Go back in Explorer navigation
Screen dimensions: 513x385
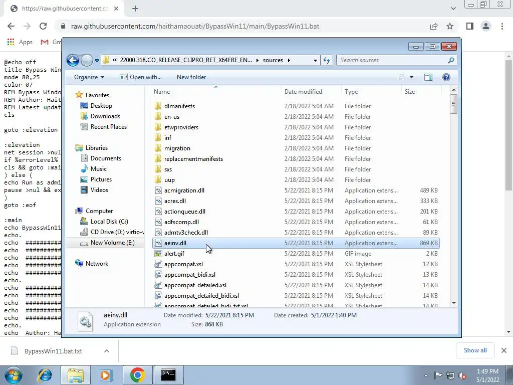[x=73, y=60]
